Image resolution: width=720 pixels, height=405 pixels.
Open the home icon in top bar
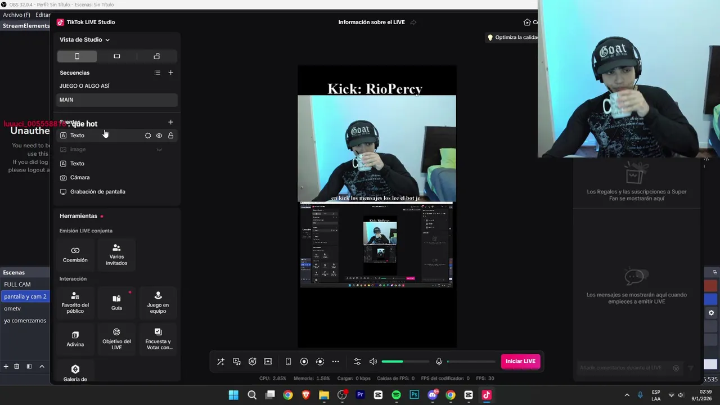click(527, 22)
